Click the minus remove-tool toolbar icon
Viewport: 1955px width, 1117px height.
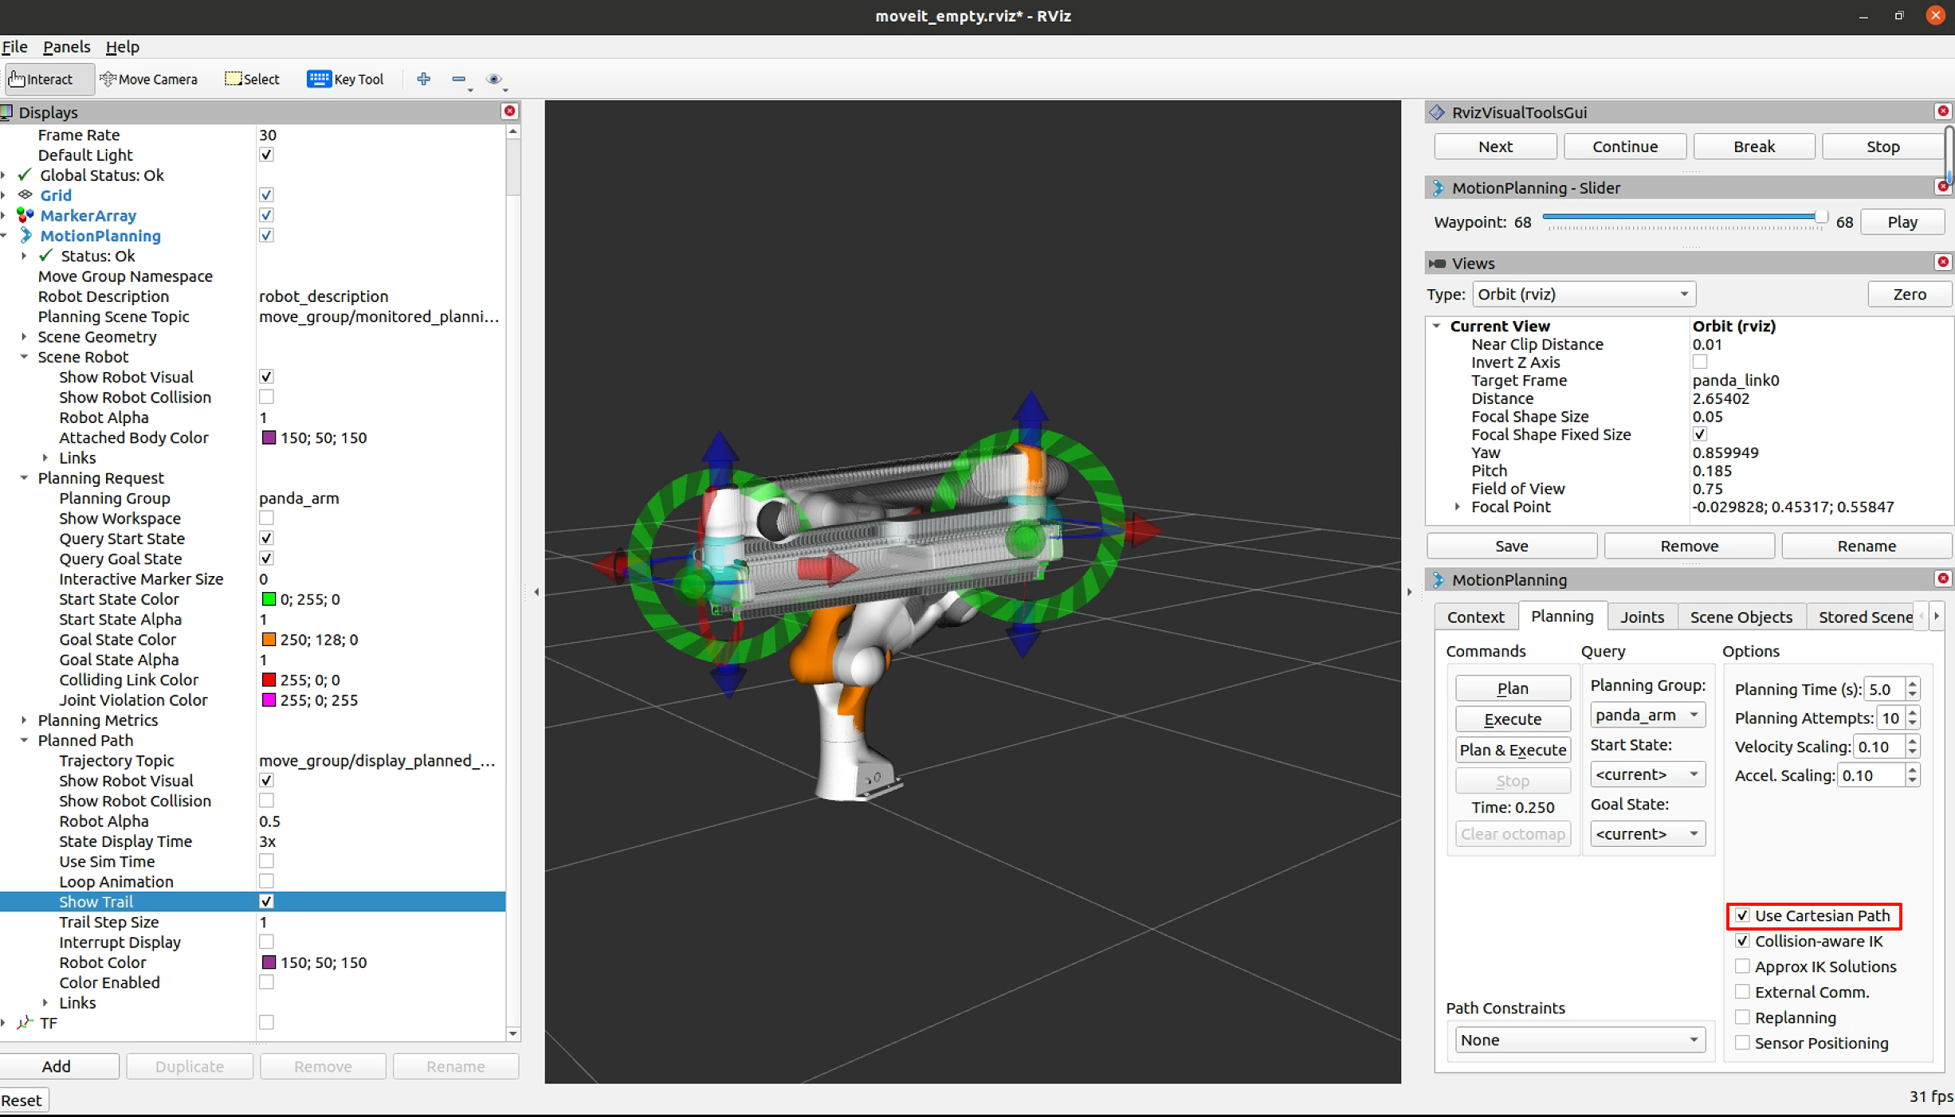click(458, 78)
